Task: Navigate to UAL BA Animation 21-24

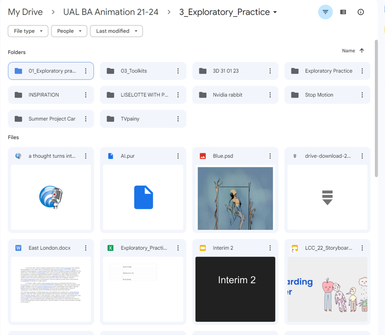Action: [x=111, y=12]
